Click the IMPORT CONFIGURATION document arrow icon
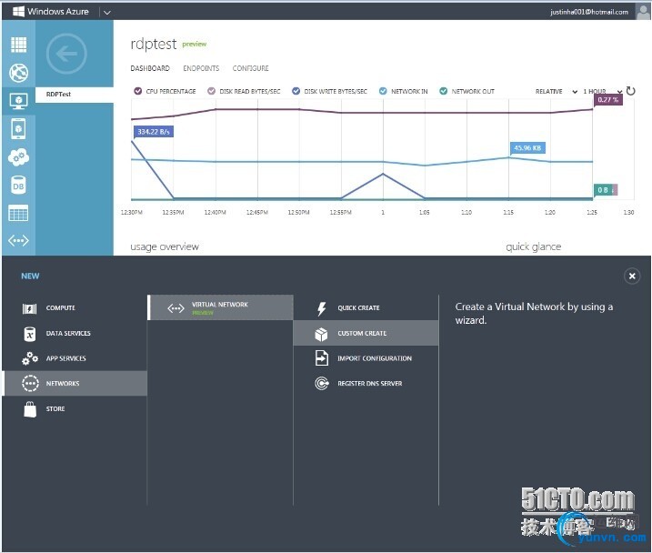The image size is (652, 553). click(x=321, y=358)
